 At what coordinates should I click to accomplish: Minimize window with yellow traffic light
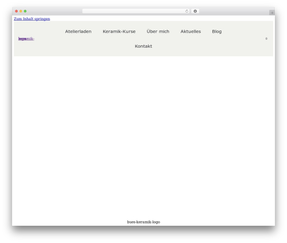(x=21, y=11)
